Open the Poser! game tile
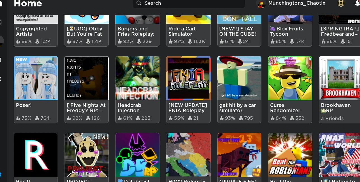The width and height of the screenshot is (360, 182). click(x=36, y=78)
